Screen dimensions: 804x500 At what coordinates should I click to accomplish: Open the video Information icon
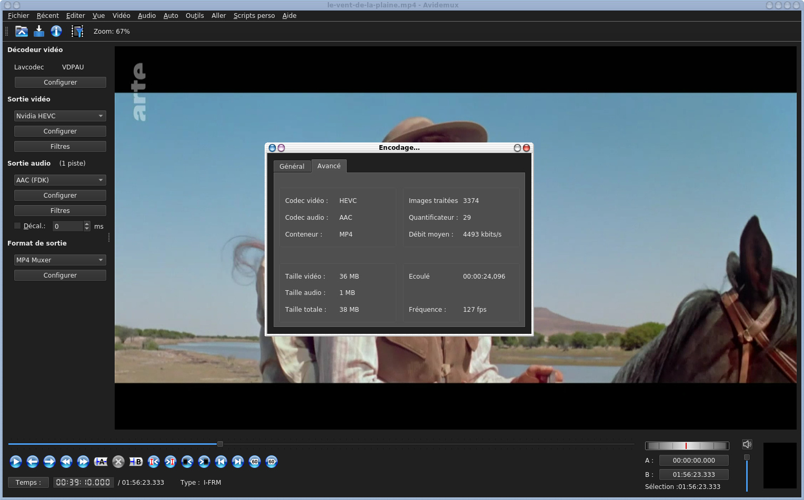(56, 32)
